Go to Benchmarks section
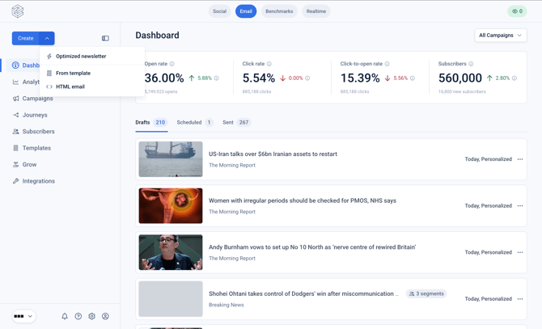The image size is (542, 329). point(279,11)
